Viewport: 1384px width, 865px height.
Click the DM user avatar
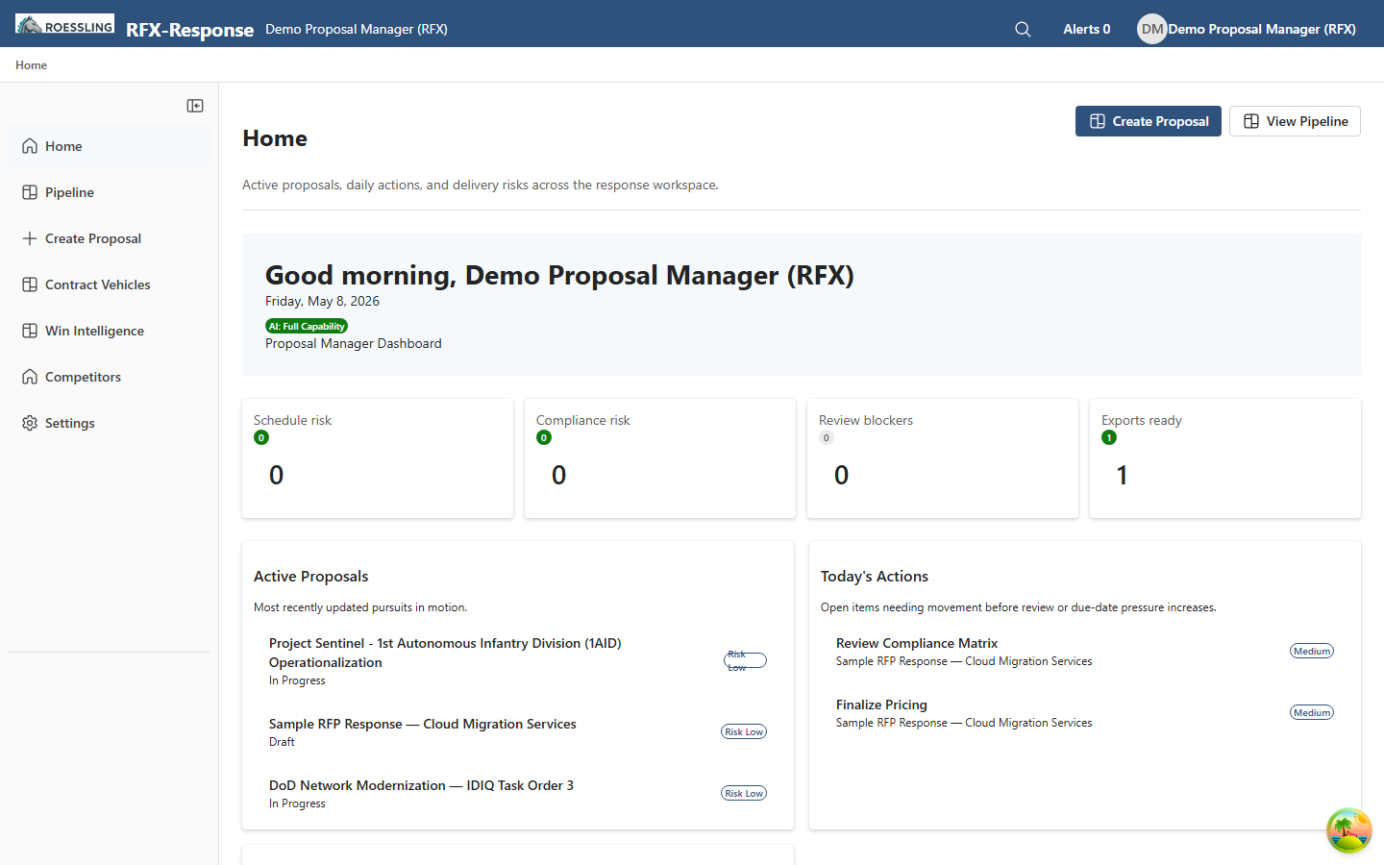(1151, 29)
